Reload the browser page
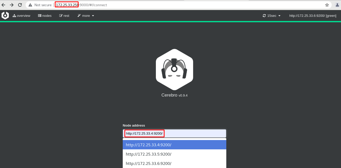The width and height of the screenshot is (341, 168). click(20, 5)
